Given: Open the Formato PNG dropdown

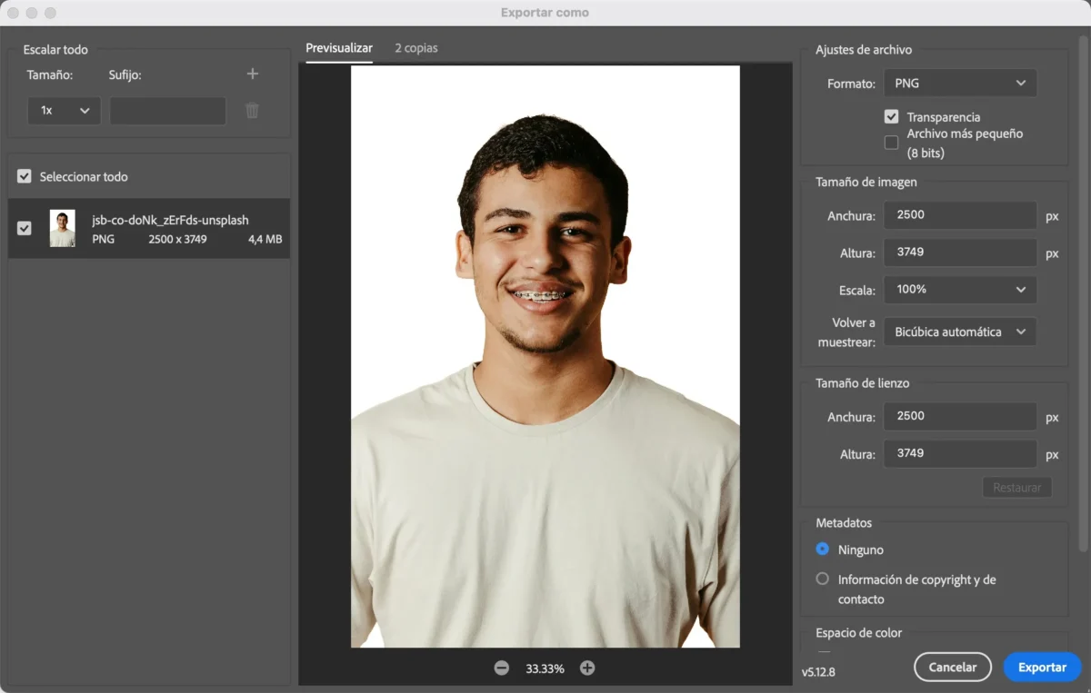Looking at the screenshot, I should click(960, 84).
